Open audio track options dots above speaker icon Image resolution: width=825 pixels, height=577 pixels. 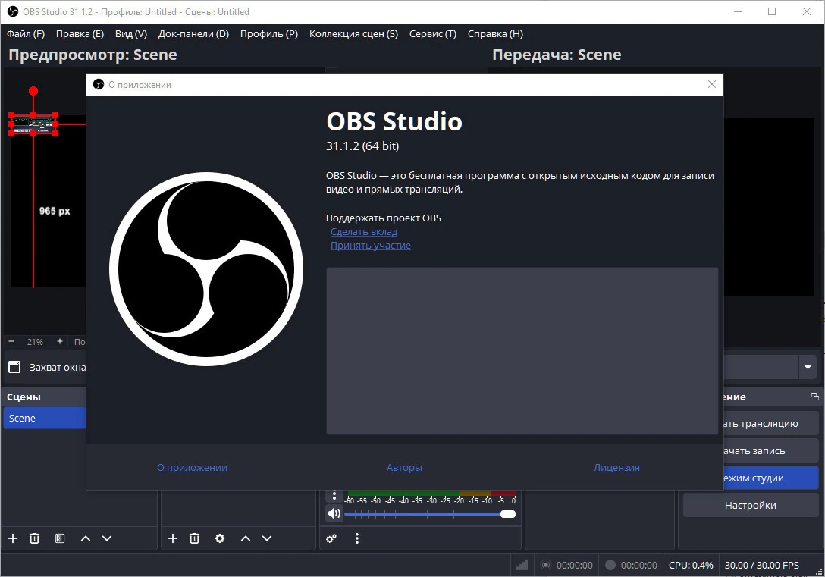[334, 495]
